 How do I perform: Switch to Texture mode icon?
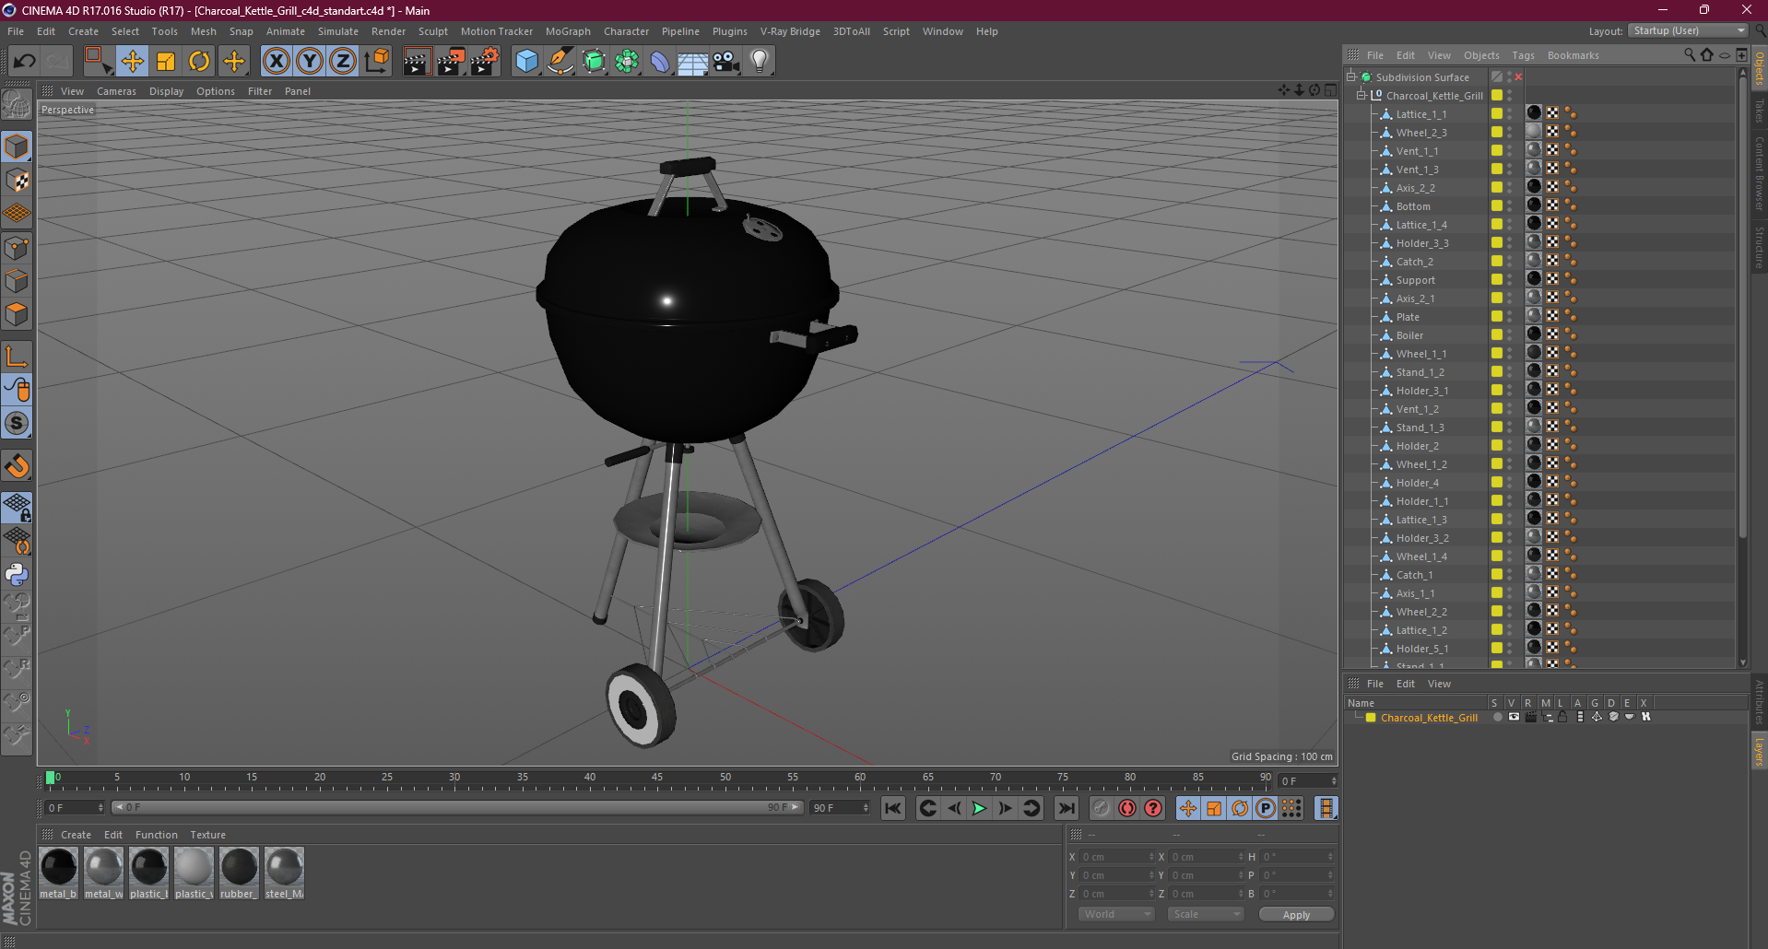click(17, 180)
